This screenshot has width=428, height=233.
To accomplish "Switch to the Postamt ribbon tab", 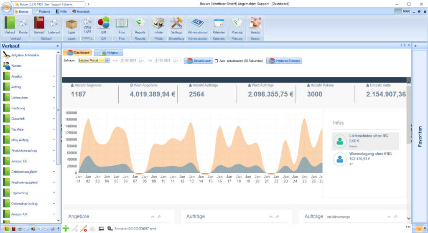I will (x=42, y=12).
